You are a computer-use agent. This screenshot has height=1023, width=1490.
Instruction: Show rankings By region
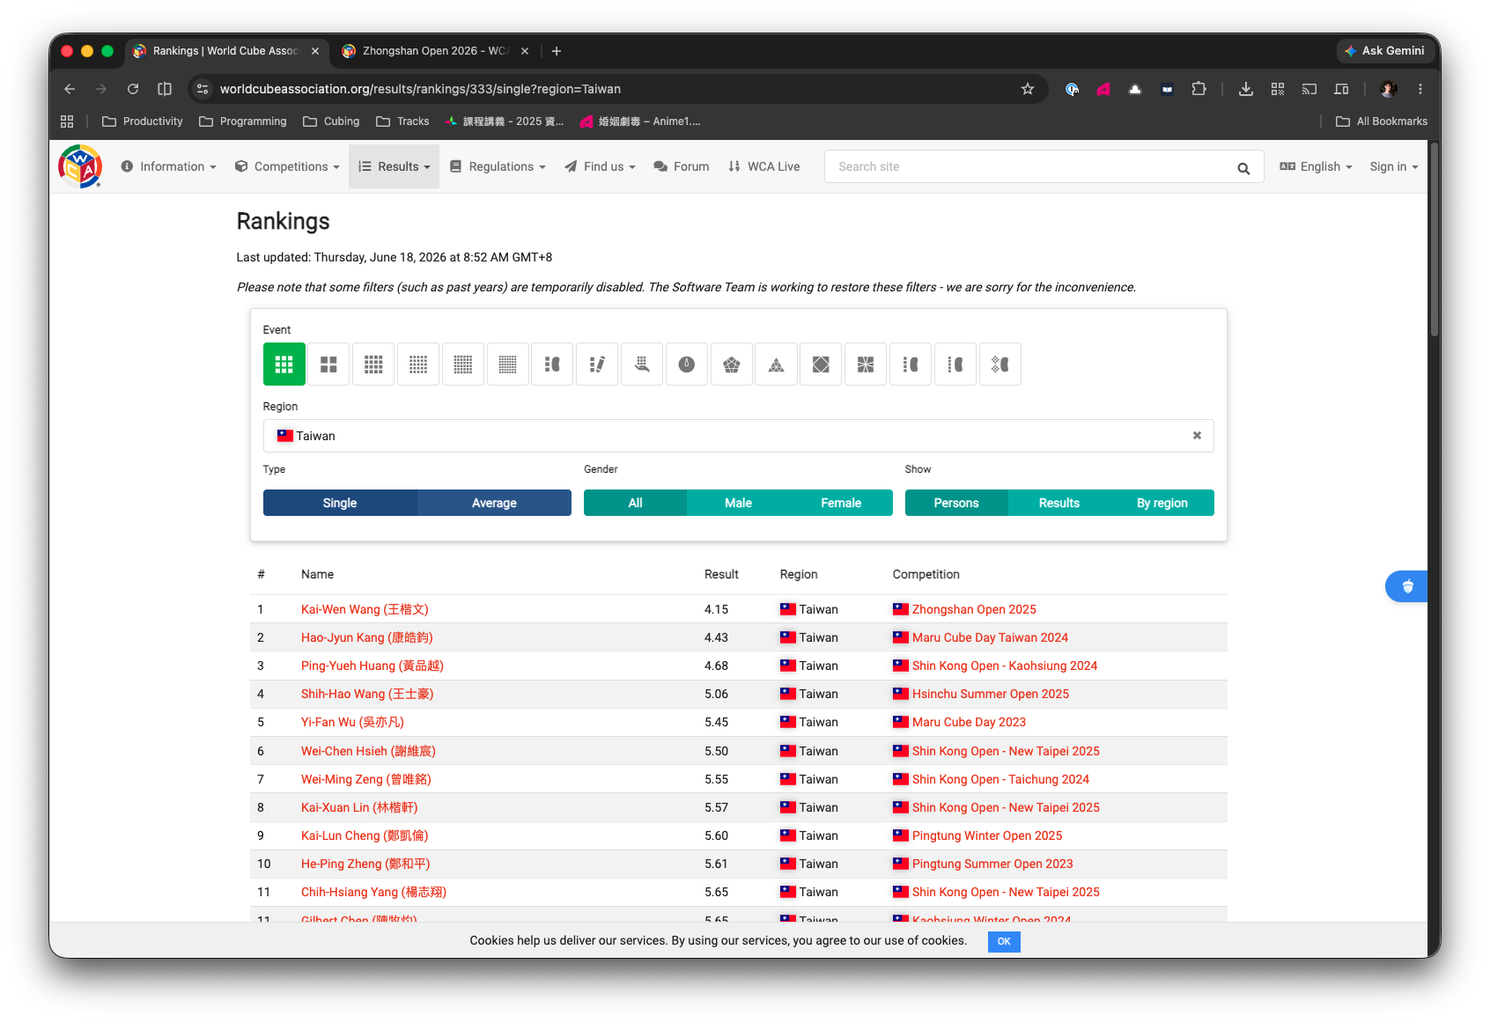coord(1162,503)
